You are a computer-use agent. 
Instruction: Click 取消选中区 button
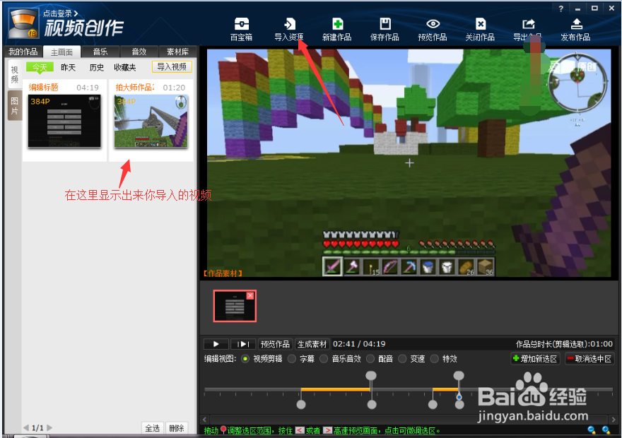[589, 359]
